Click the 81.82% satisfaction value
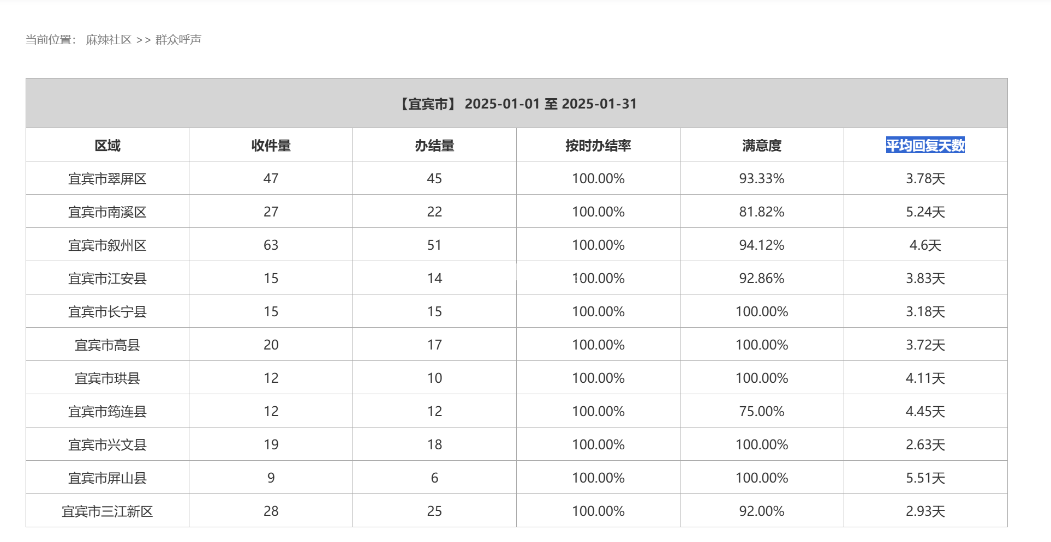 pyautogui.click(x=762, y=212)
